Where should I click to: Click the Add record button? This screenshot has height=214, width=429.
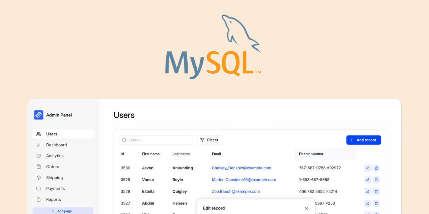pos(363,140)
